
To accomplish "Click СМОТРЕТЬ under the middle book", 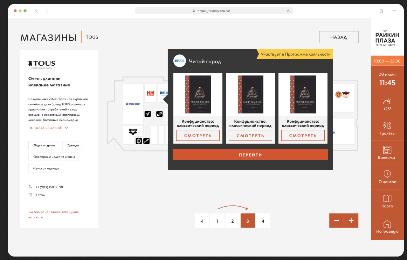I will click(250, 136).
